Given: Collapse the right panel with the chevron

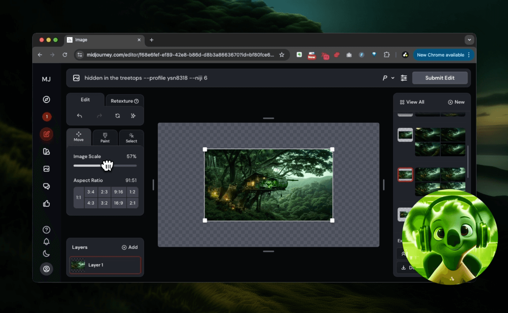Looking at the screenshot, I should (403, 253).
